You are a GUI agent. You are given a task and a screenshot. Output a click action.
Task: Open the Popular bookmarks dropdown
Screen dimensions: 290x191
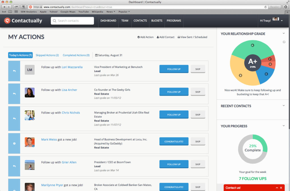(124, 12)
